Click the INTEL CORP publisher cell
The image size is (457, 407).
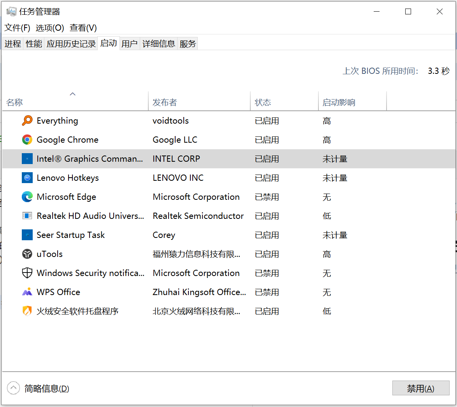(x=176, y=159)
